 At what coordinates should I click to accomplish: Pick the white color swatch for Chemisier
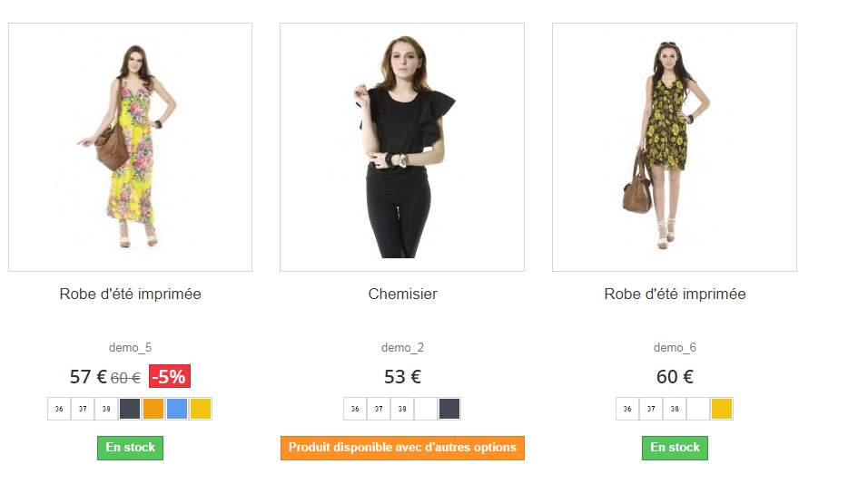point(426,409)
